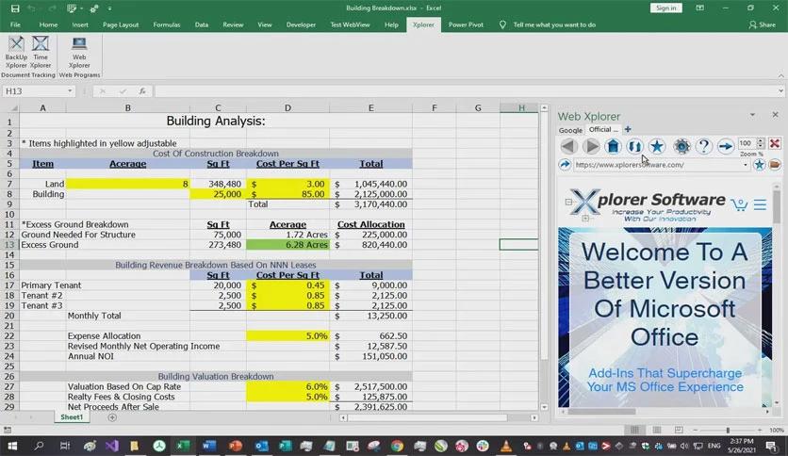Screen dimensions: 788x456
Task: Expand the Name Box dropdown
Action: click(x=70, y=90)
